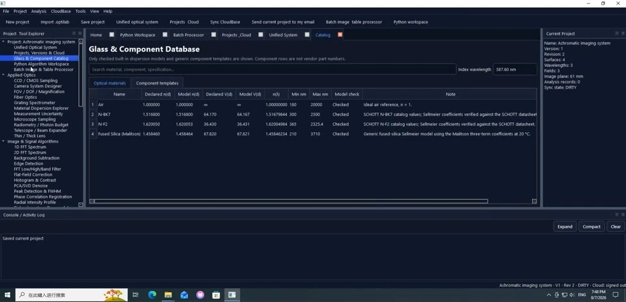
Task: Click the volume tray icon
Action: pyautogui.click(x=572, y=295)
